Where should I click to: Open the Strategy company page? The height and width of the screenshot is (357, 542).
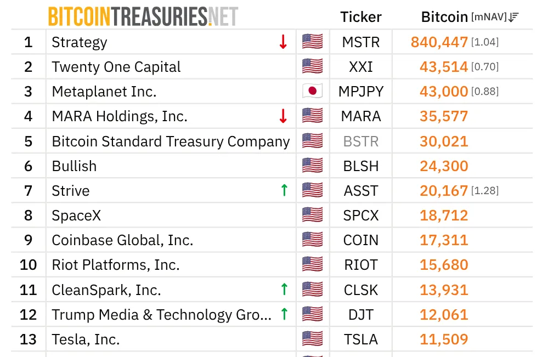click(x=80, y=43)
